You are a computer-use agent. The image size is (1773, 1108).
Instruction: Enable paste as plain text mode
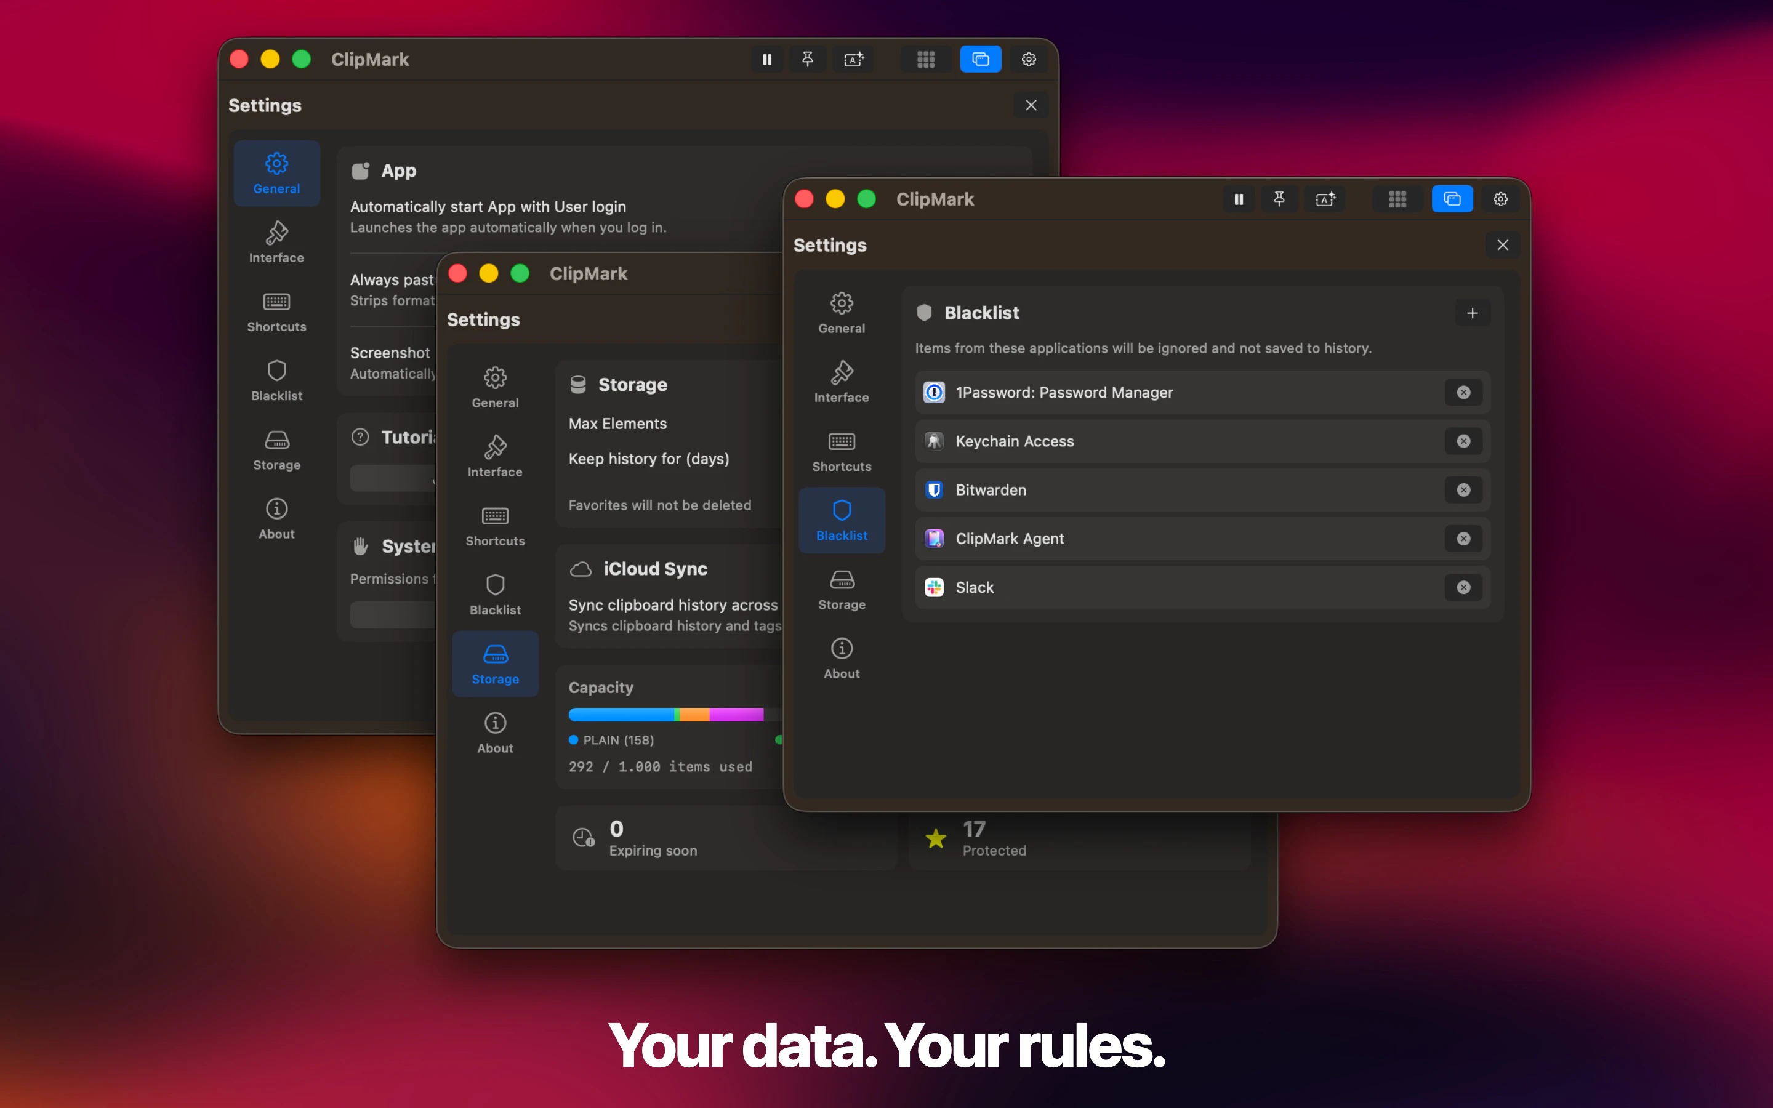pos(1326,199)
